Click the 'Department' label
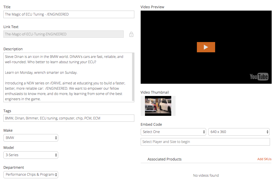 14,167
